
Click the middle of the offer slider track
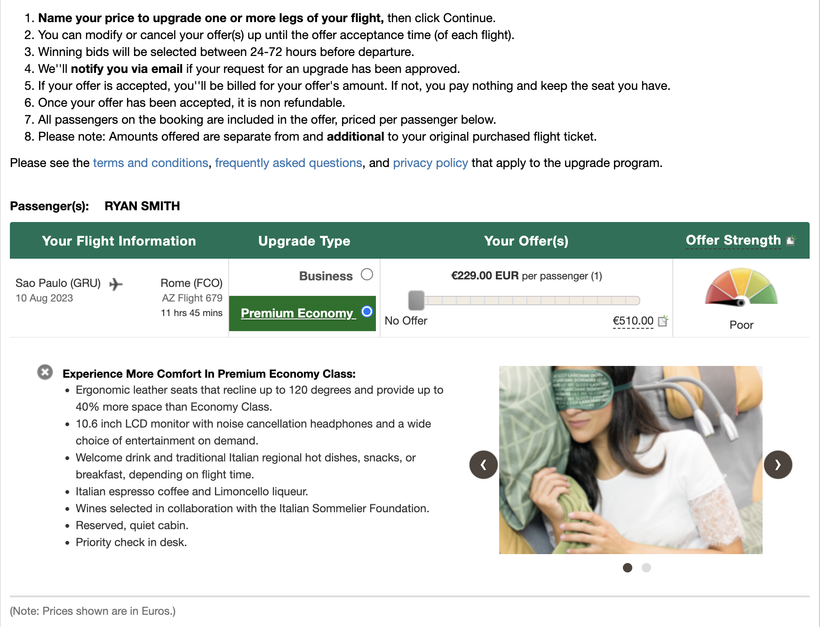click(x=524, y=301)
